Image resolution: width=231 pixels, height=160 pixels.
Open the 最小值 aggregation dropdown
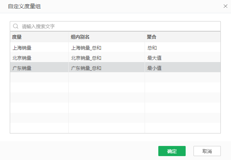coord(183,68)
